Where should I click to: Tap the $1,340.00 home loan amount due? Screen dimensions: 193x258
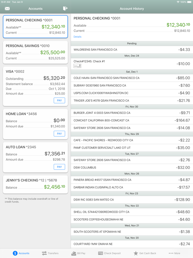click(58, 126)
